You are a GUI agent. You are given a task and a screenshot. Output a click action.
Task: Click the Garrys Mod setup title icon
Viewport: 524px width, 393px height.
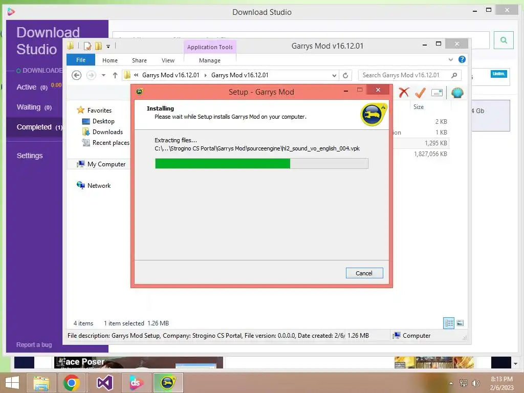click(x=140, y=91)
